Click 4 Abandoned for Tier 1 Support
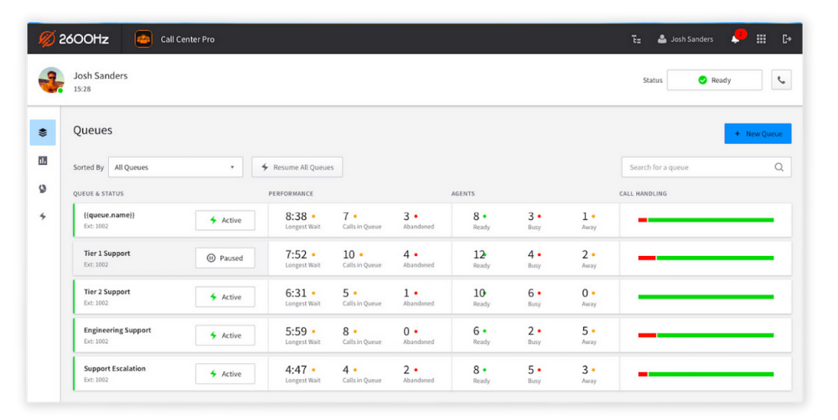Screen dimensions: 838x420 [406, 254]
